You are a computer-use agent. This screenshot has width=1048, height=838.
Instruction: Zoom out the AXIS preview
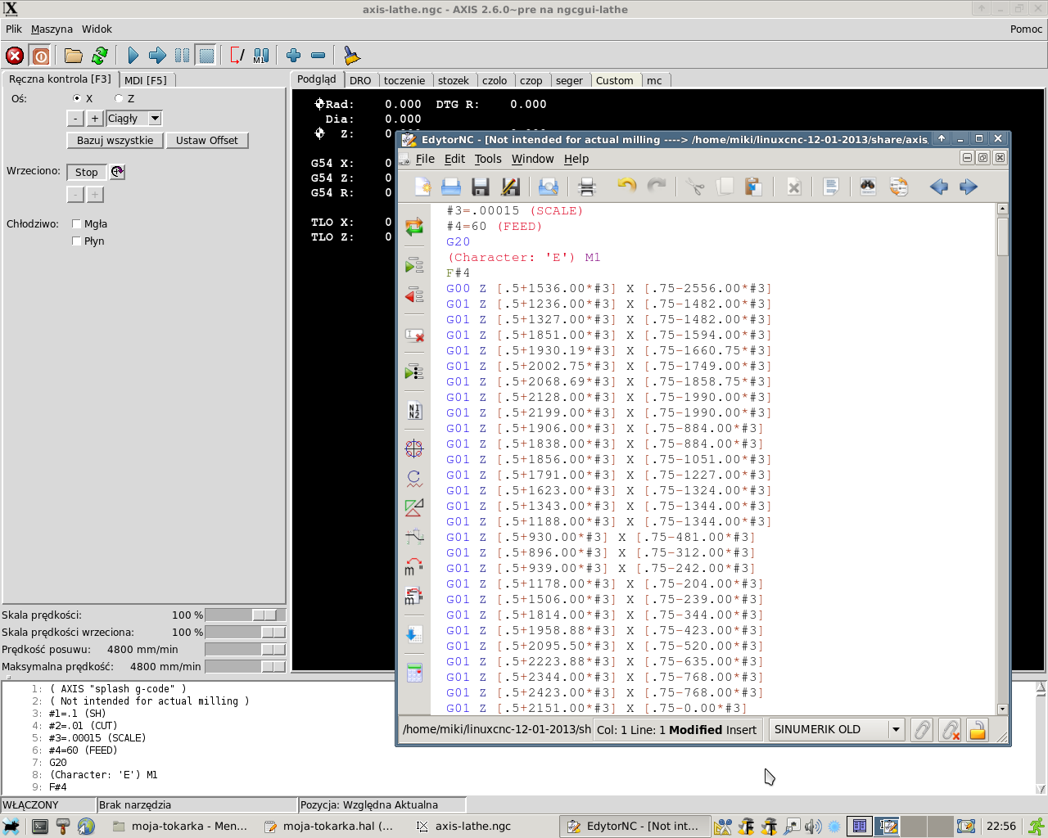coord(318,56)
